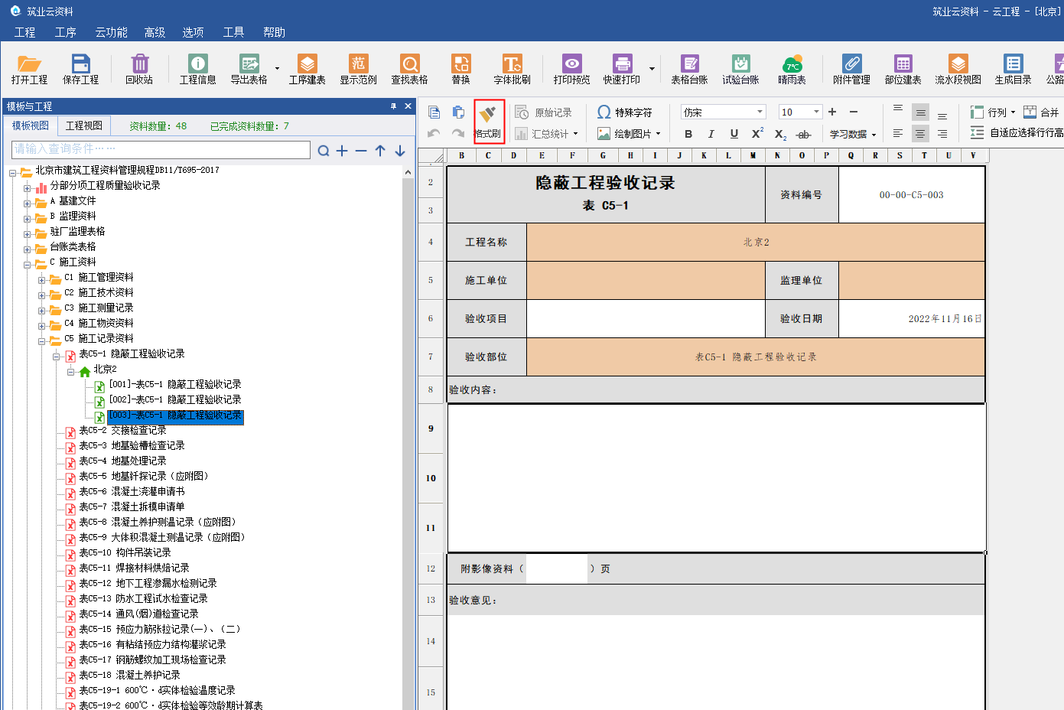Image resolution: width=1064 pixels, height=710 pixels.
Task: Open the 回收站 recycle bin
Action: (x=139, y=69)
